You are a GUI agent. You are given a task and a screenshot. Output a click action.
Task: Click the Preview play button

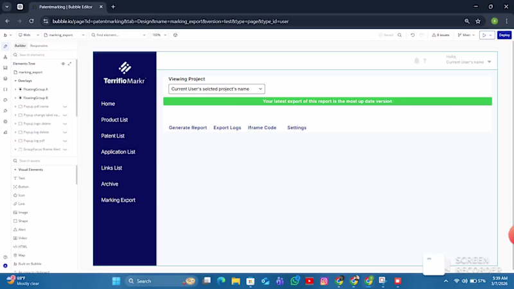tap(484, 35)
